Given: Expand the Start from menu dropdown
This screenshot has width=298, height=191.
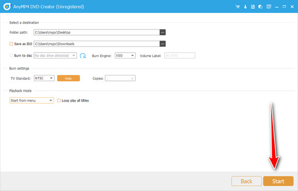Looking at the screenshot, I should pos(32,100).
